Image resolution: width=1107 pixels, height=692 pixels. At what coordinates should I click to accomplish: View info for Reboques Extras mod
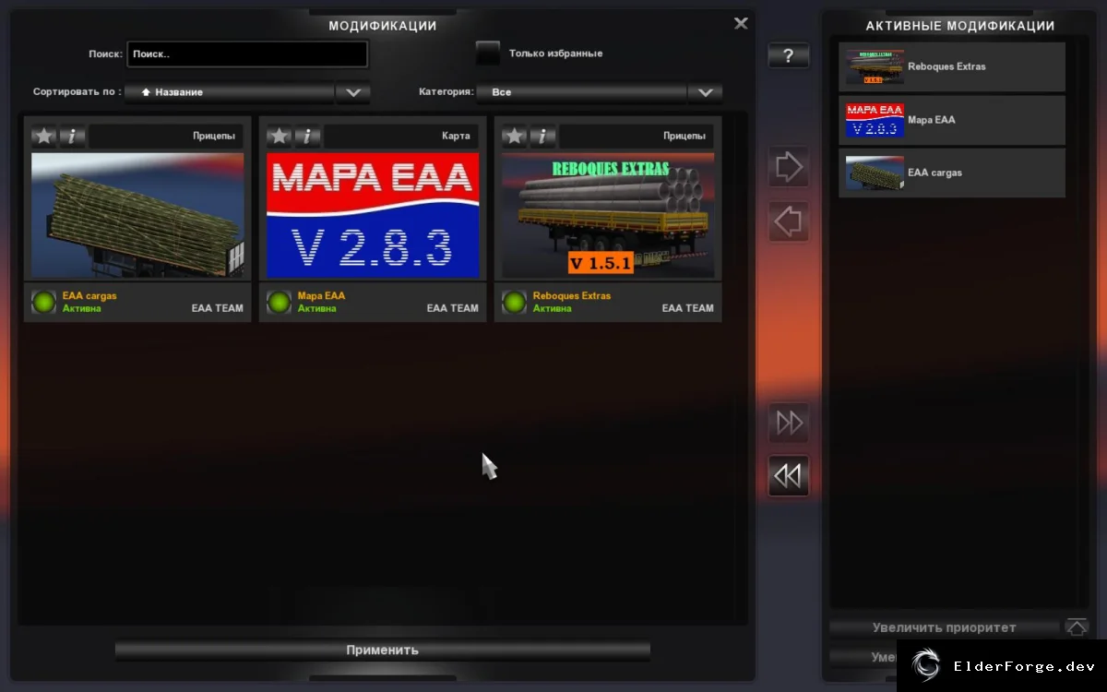click(542, 137)
